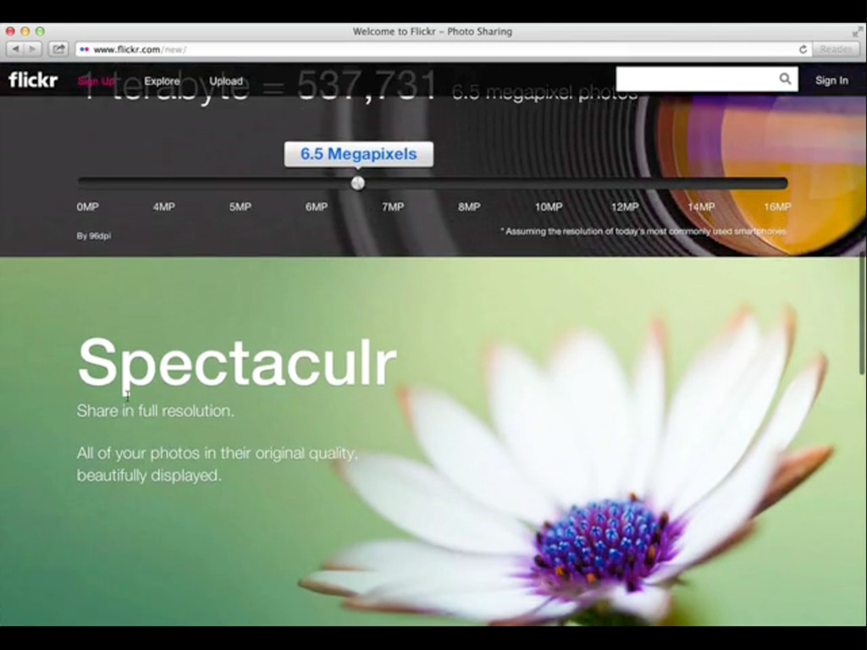This screenshot has height=650, width=867.
Task: Click the Safari forward arrow button
Action: pos(33,49)
